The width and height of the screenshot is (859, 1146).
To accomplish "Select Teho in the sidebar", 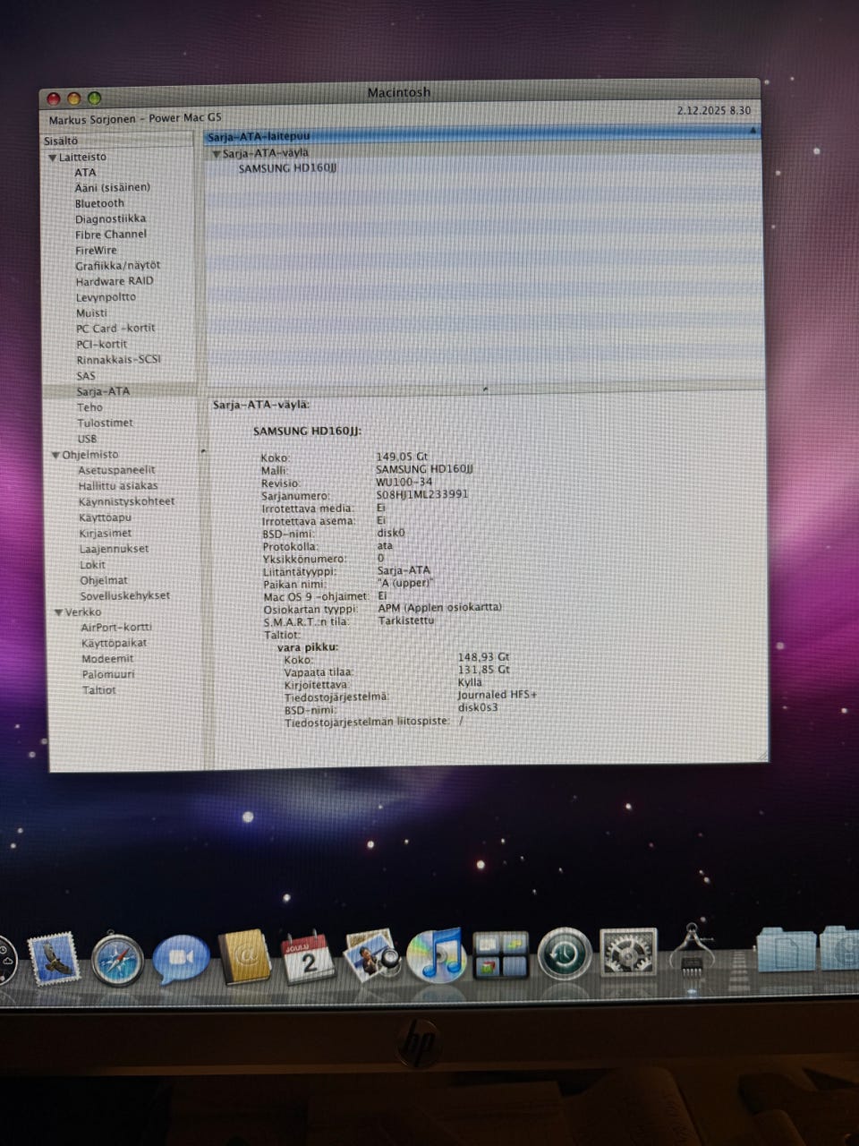I will tap(89, 407).
